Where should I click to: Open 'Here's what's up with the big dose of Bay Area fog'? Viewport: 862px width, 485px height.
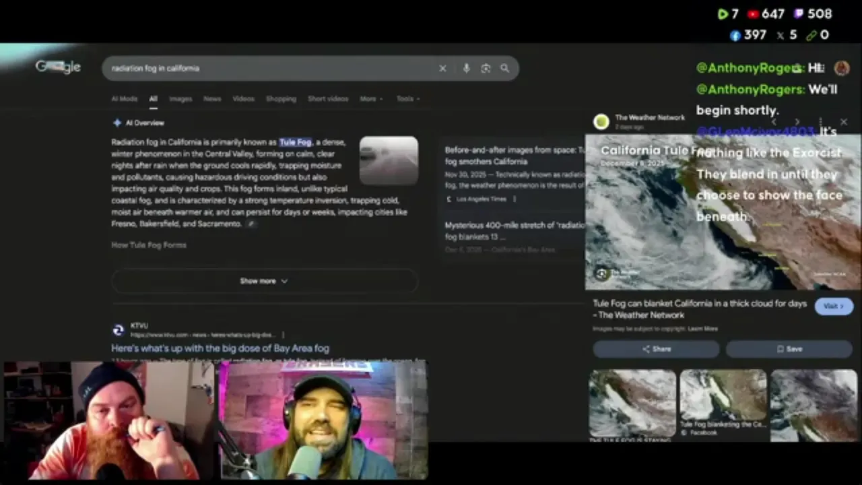pos(220,348)
